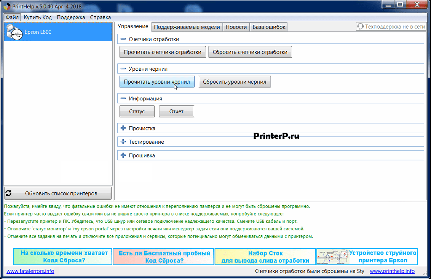Click Сбросить счетчики отработки button
The height and width of the screenshot is (279, 431).
250,52
